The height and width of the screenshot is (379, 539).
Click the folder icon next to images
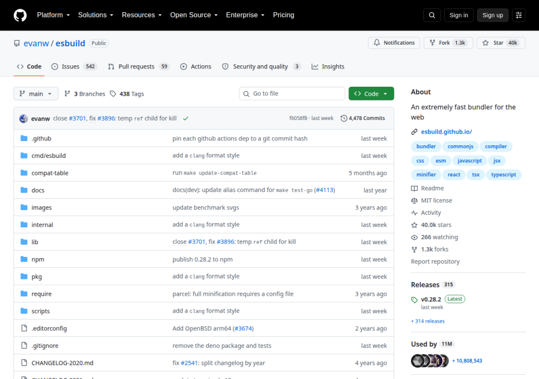pyautogui.click(x=24, y=207)
